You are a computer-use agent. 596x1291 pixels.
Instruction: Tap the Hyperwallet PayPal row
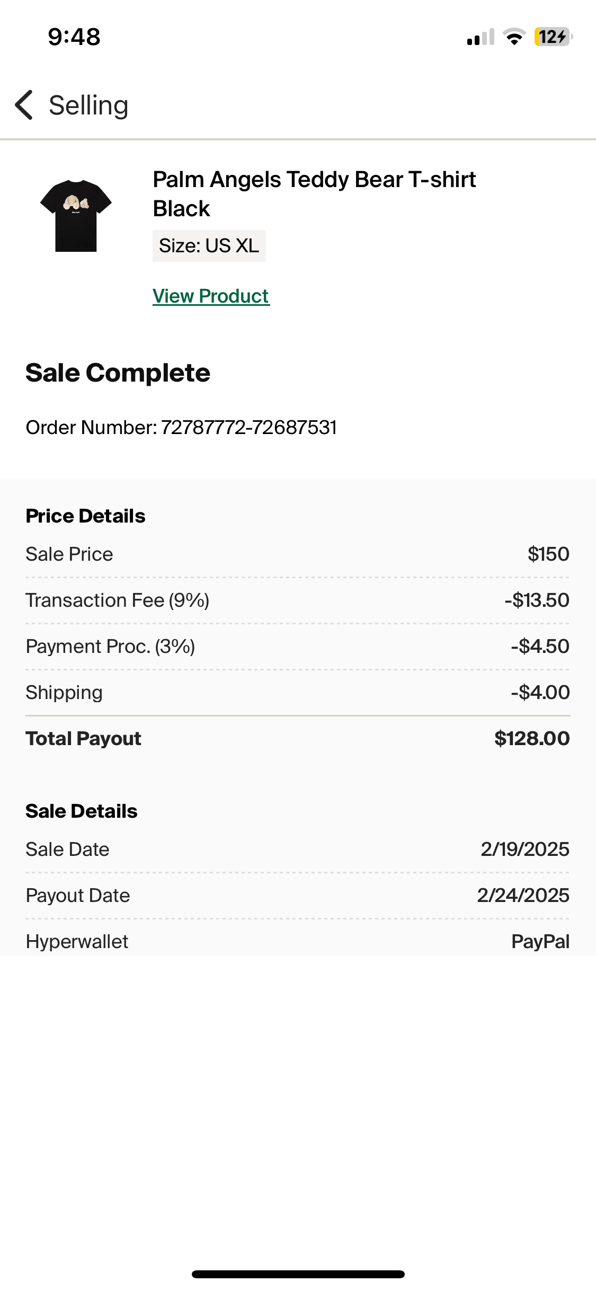coord(297,942)
